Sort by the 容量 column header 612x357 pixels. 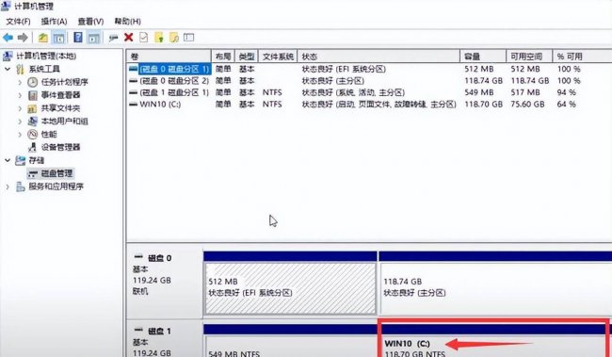tap(483, 57)
